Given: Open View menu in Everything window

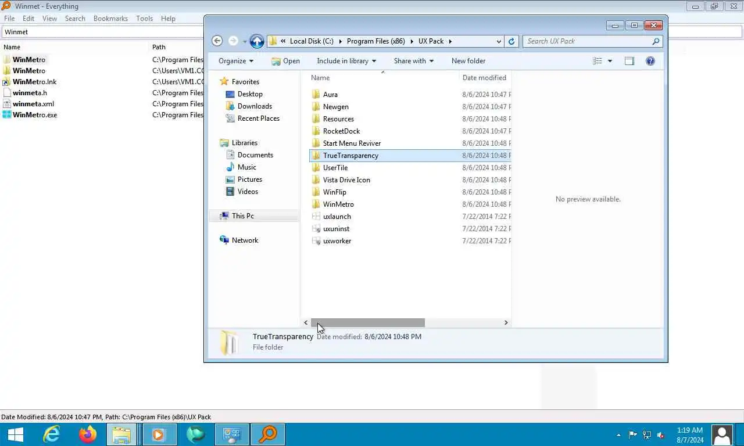Looking at the screenshot, I should point(49,19).
